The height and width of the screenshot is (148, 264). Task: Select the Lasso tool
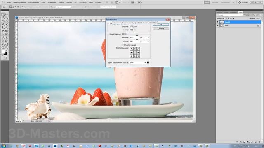coord(3,17)
